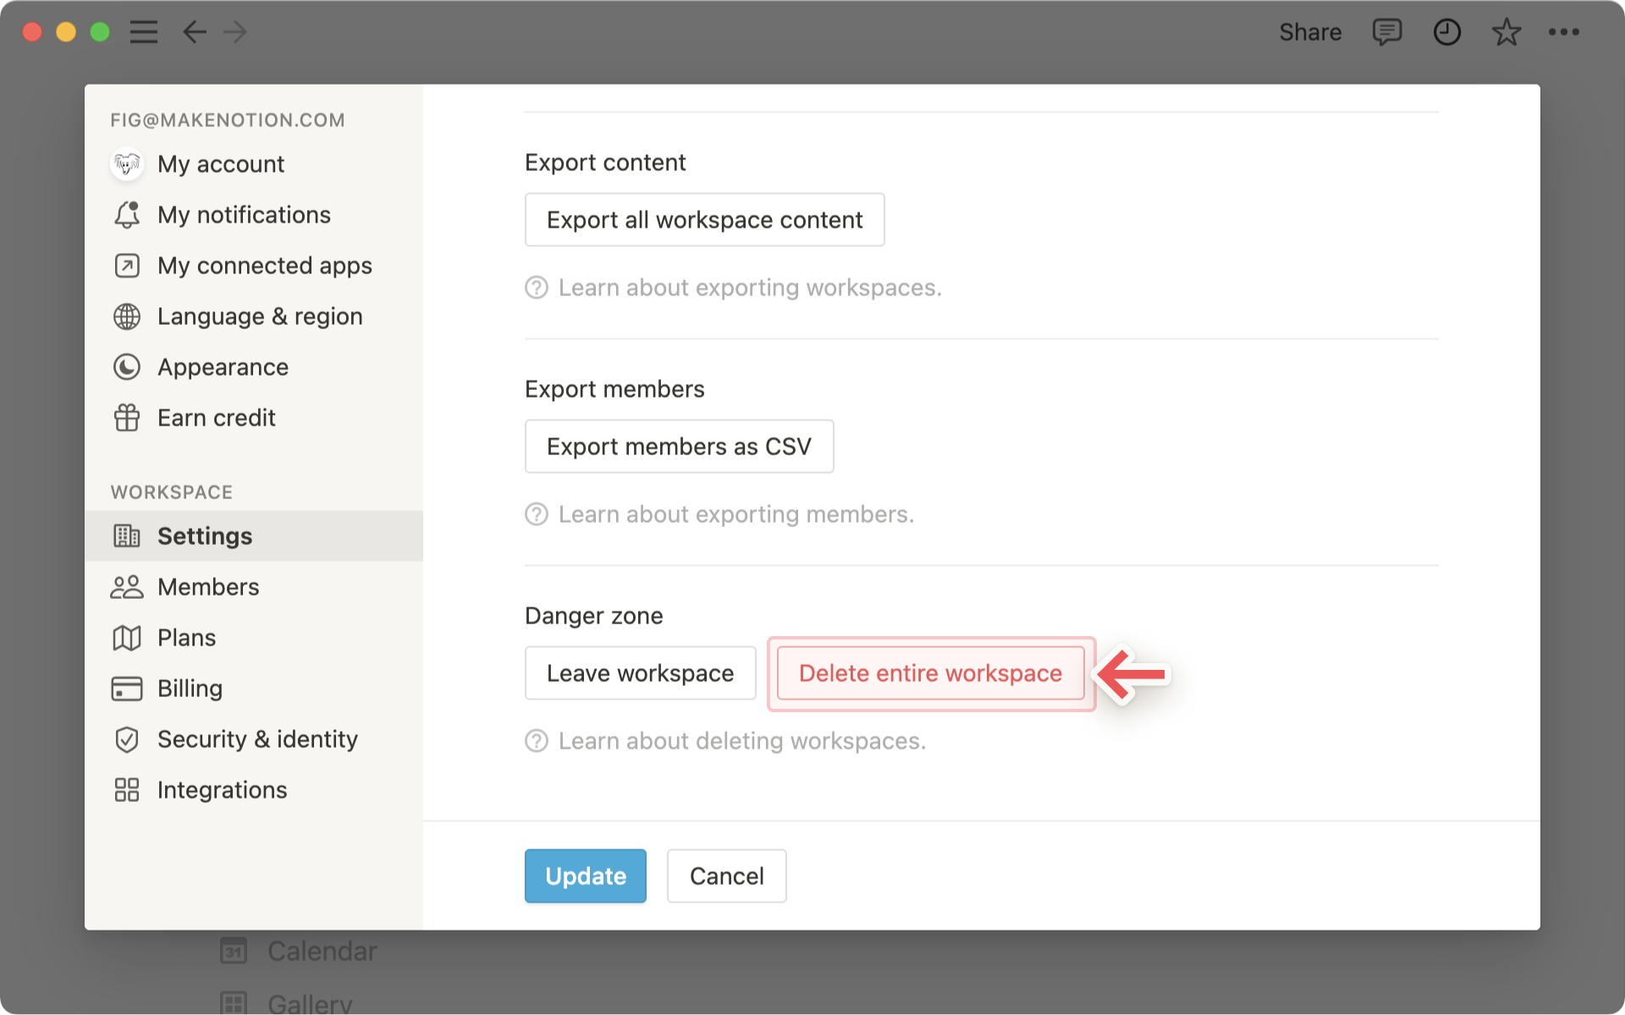1625x1015 pixels.
Task: Click Delete entire workspace button
Action: pos(930,673)
